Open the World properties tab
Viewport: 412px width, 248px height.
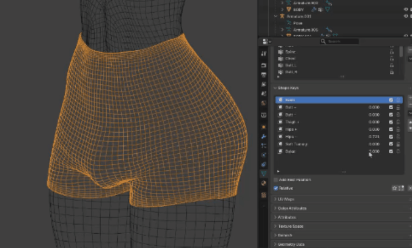(x=264, y=103)
